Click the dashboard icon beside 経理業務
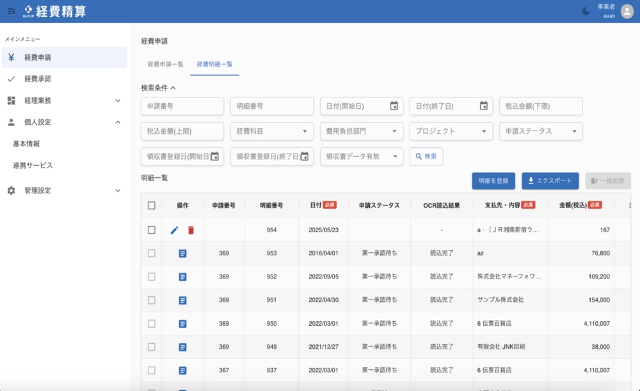Image resolution: width=640 pixels, height=391 pixels. [12, 100]
